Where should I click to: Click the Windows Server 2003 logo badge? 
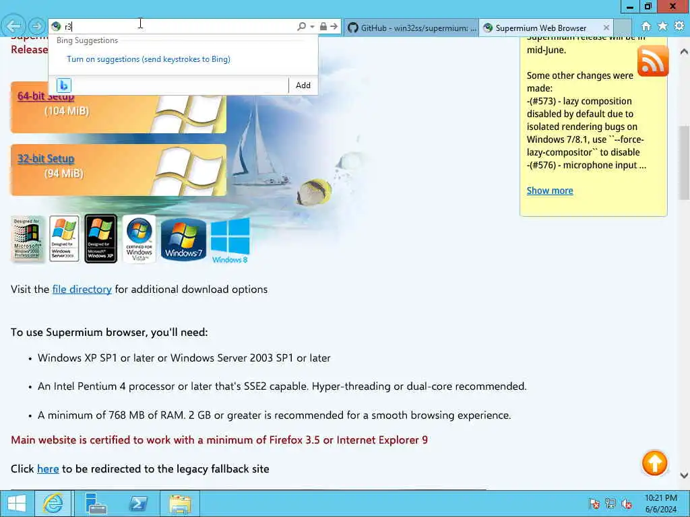coord(64,239)
